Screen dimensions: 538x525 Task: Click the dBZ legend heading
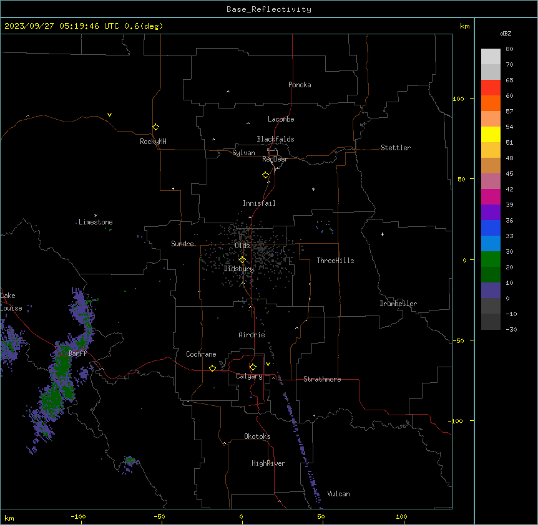pos(506,33)
